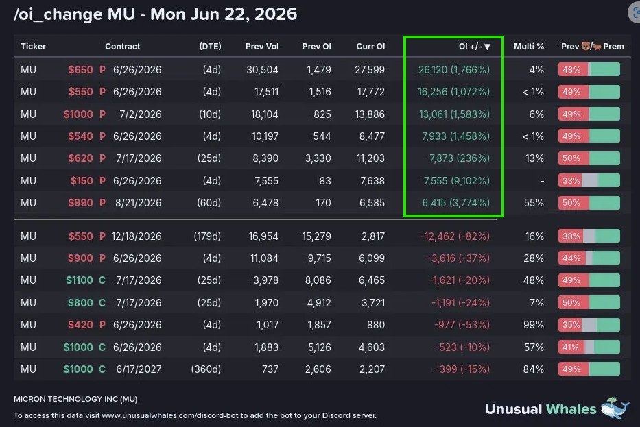Click the $1100 C 7/17/2026 contract
This screenshot has width=640, height=427.
point(113,280)
